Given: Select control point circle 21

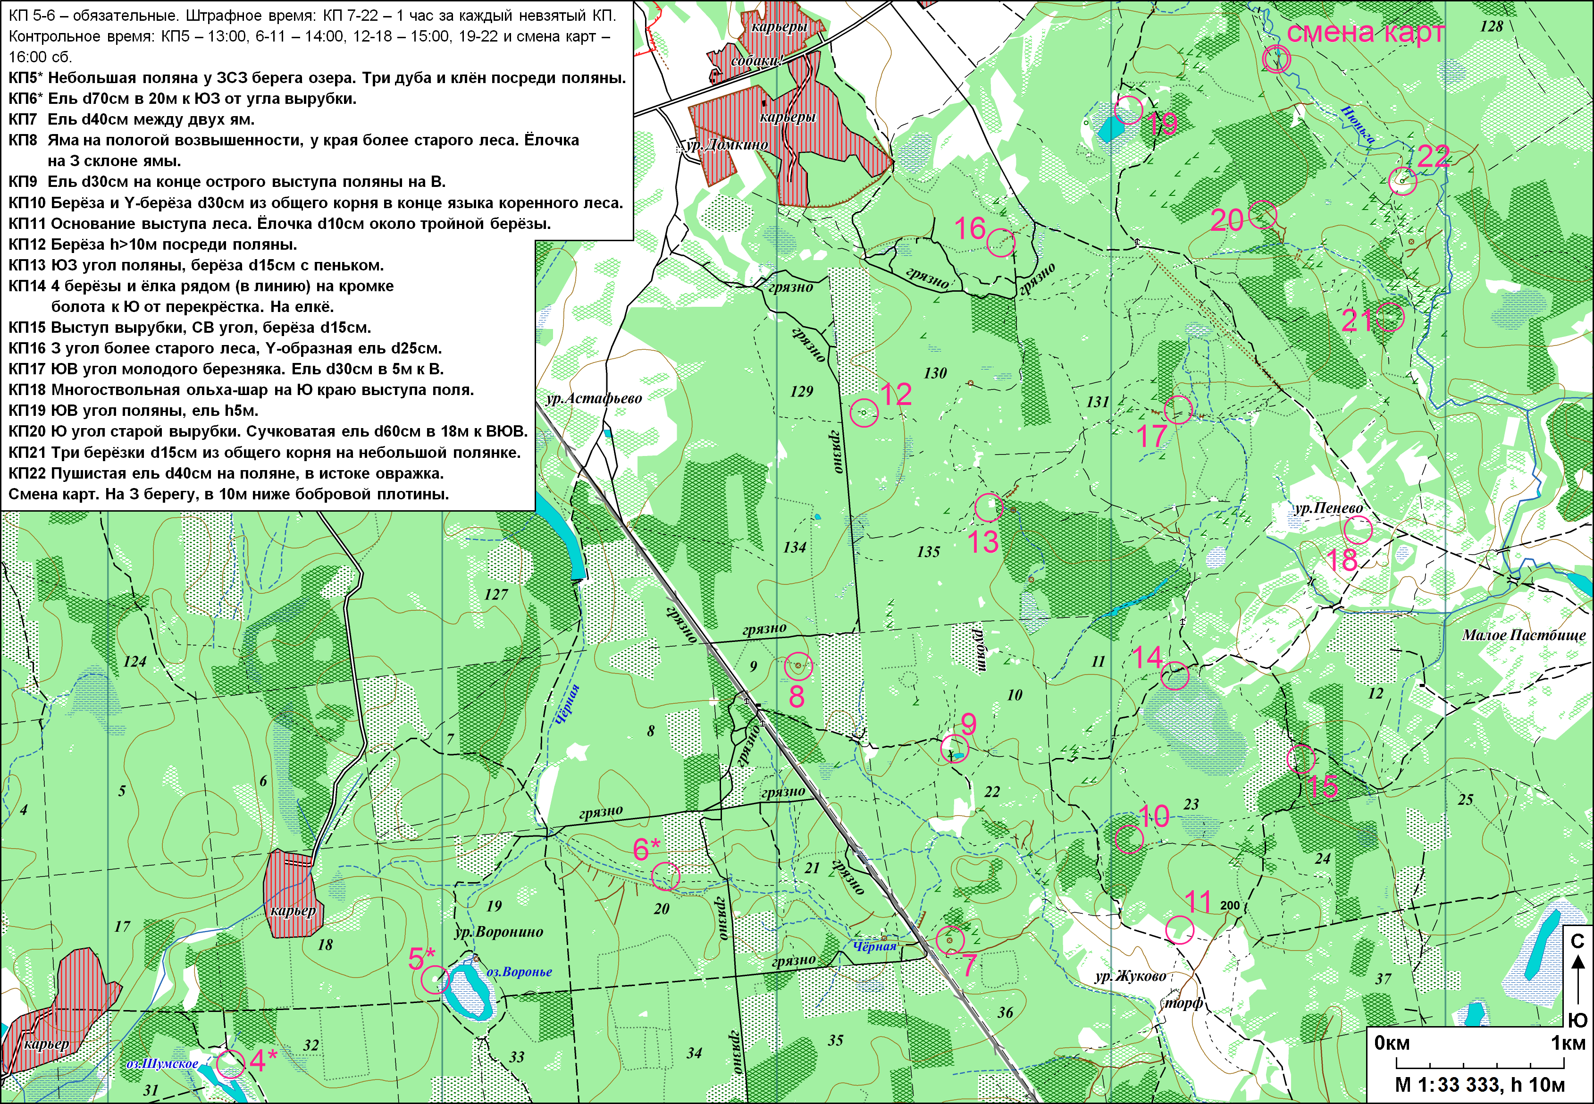Looking at the screenshot, I should (1390, 318).
